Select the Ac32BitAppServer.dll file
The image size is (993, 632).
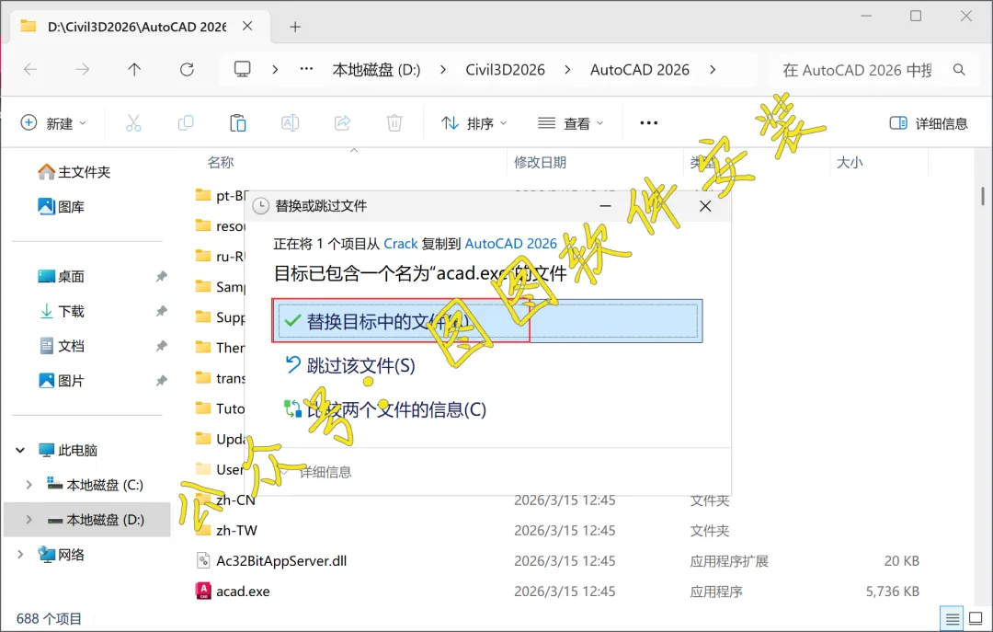coord(557,561)
